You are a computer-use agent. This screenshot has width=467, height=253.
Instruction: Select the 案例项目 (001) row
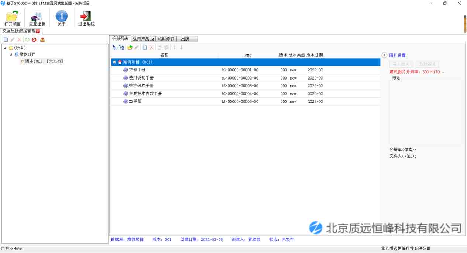tap(245, 62)
